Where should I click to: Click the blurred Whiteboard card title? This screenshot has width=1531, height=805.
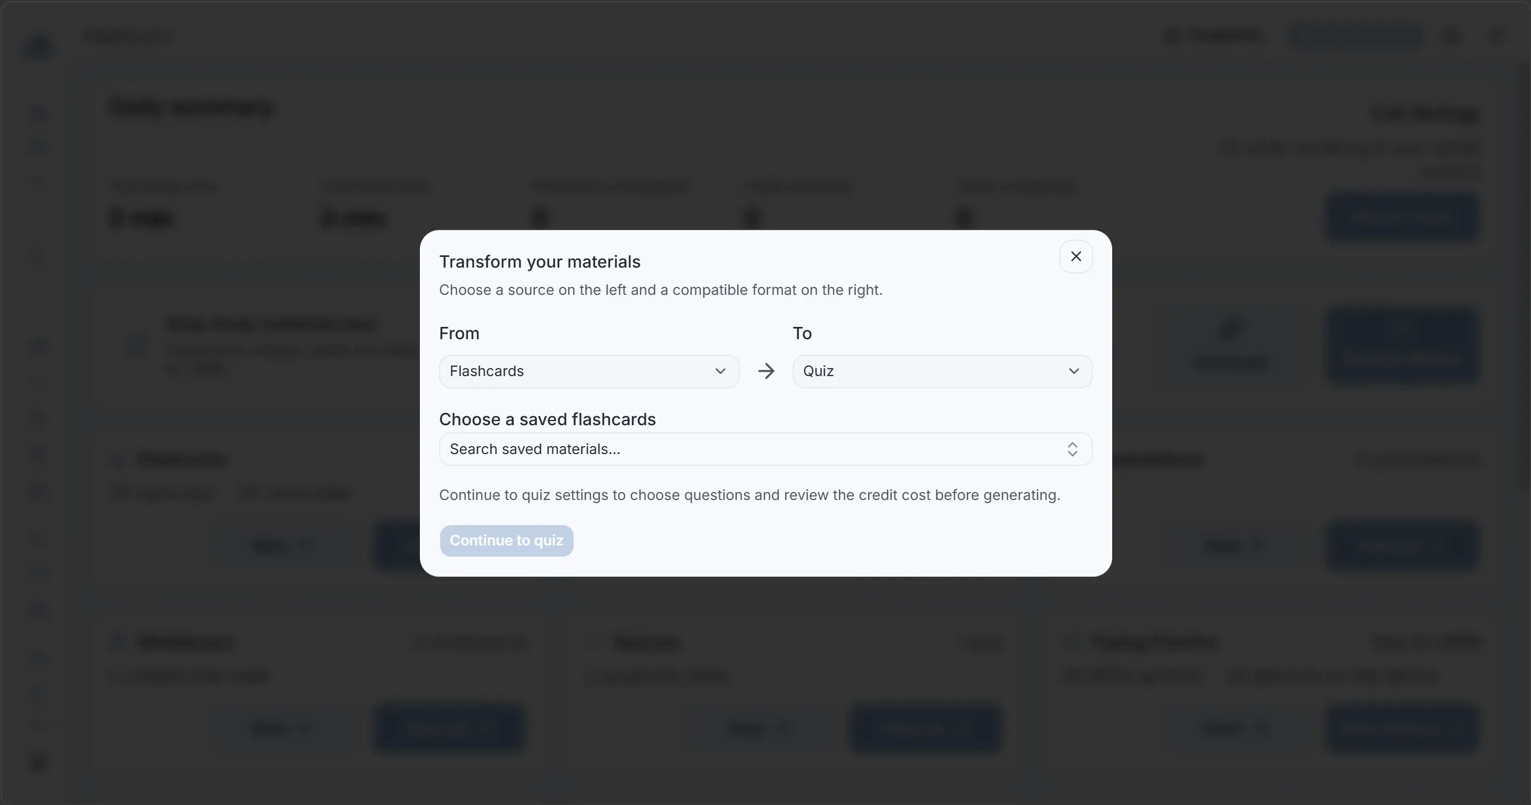[x=185, y=642]
